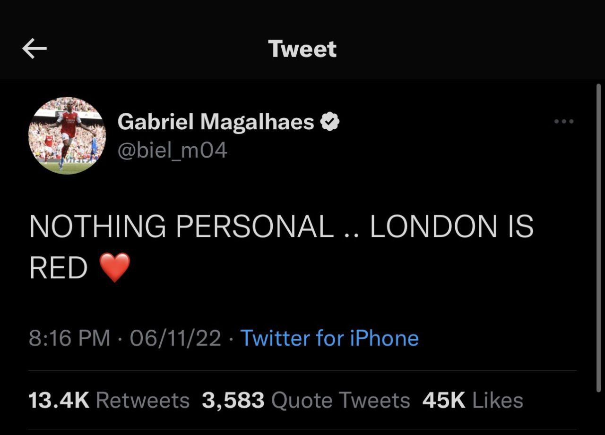Screen dimensions: 605x435
Task: Click the word NOTHING in the tweet
Action: (97, 226)
